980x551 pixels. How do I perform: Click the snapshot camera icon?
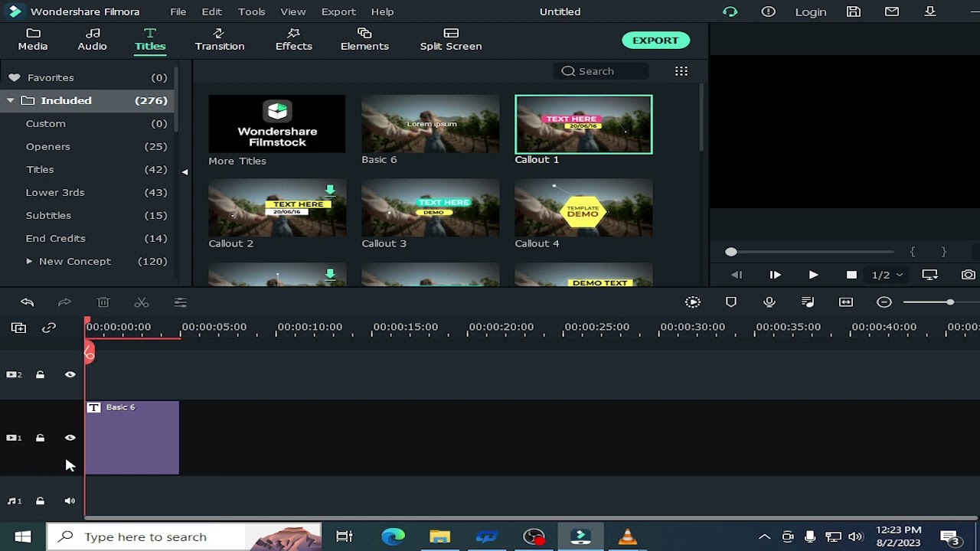point(969,275)
